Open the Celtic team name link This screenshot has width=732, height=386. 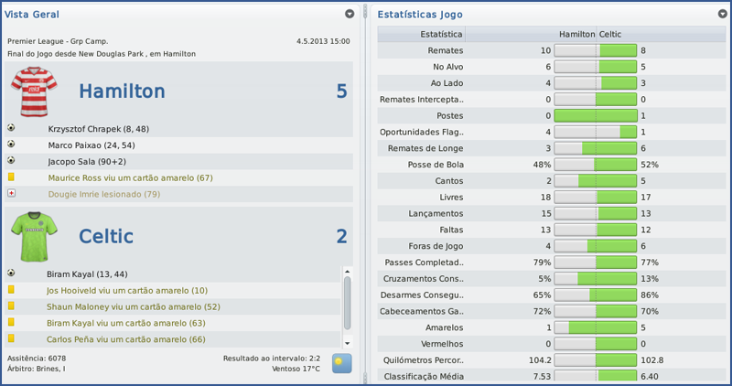pos(106,236)
